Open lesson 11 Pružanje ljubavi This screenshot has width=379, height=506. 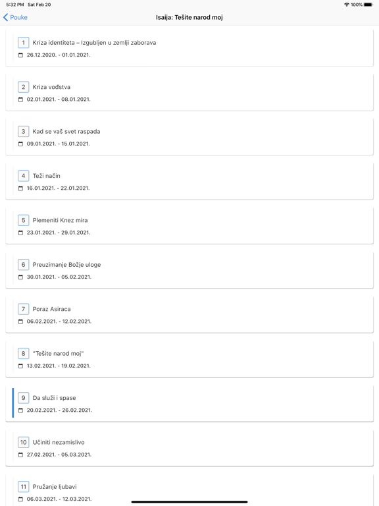tap(189, 490)
